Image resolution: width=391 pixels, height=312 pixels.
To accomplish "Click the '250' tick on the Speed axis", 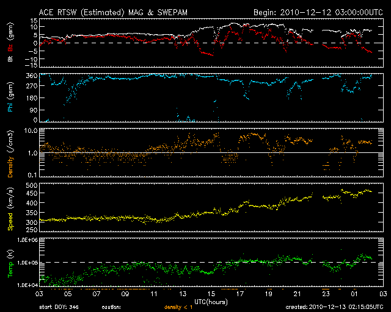I will pyautogui.click(x=32, y=230).
